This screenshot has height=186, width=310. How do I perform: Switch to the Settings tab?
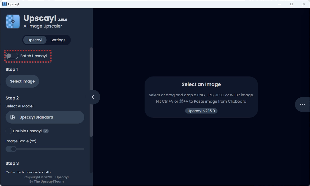[58, 40]
